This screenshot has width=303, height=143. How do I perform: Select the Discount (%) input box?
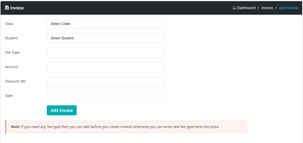pyautogui.click(x=105, y=81)
